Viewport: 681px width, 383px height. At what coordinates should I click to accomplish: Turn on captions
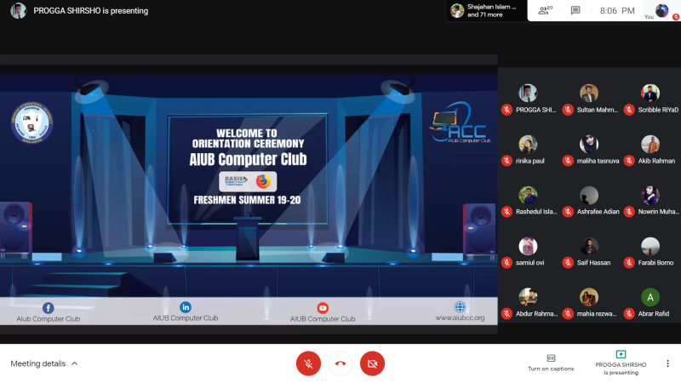point(551,363)
